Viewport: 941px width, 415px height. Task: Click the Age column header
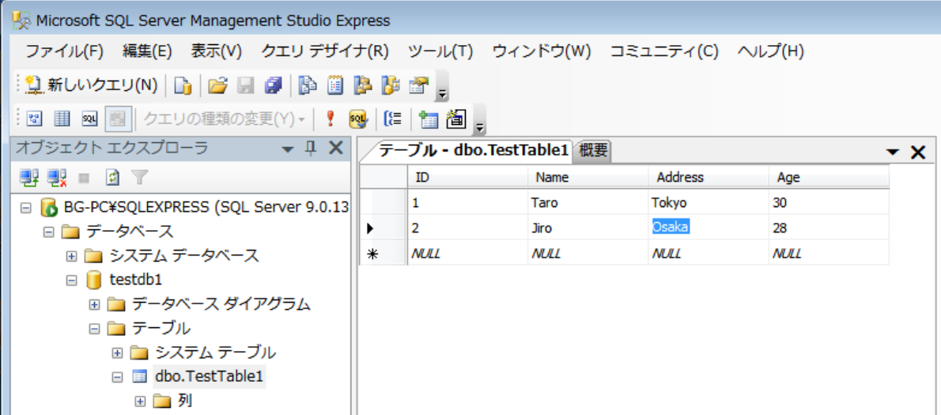pos(829,178)
